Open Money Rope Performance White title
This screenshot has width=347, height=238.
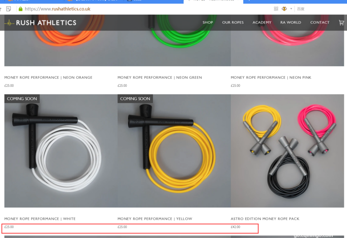pos(40,219)
